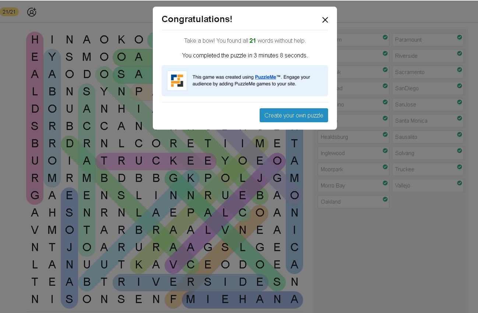This screenshot has width=478, height=313.
Task: Click the checkmark icon beside Vallejo
Action: click(459, 183)
